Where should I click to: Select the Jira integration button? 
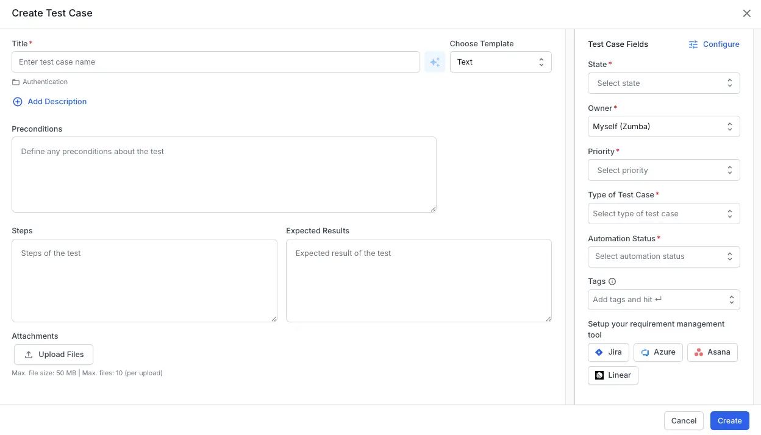tap(608, 352)
